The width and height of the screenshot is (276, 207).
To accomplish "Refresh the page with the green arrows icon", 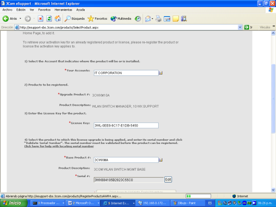I will (x=49, y=18).
